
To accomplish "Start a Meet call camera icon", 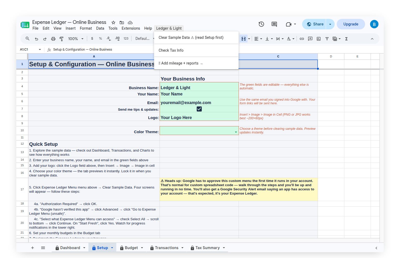I will [x=289, y=24].
